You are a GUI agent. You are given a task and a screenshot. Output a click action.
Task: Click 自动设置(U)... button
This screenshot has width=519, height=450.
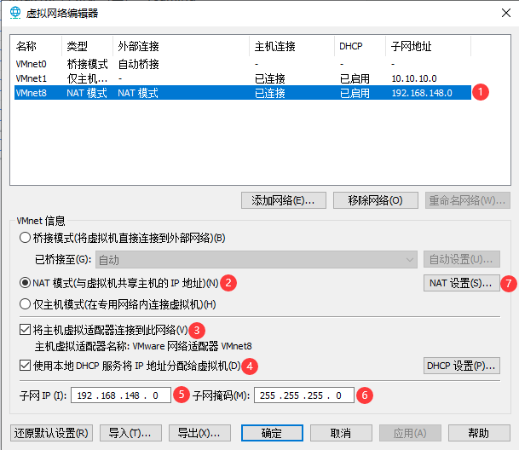point(461,259)
